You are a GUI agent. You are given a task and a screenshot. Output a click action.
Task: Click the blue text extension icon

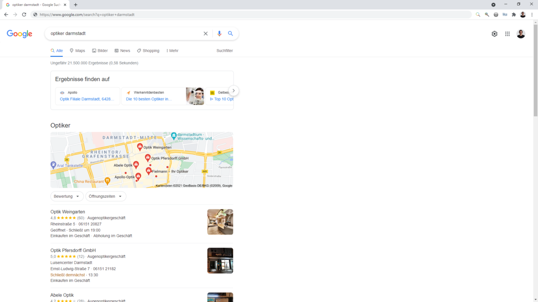pyautogui.click(x=505, y=14)
